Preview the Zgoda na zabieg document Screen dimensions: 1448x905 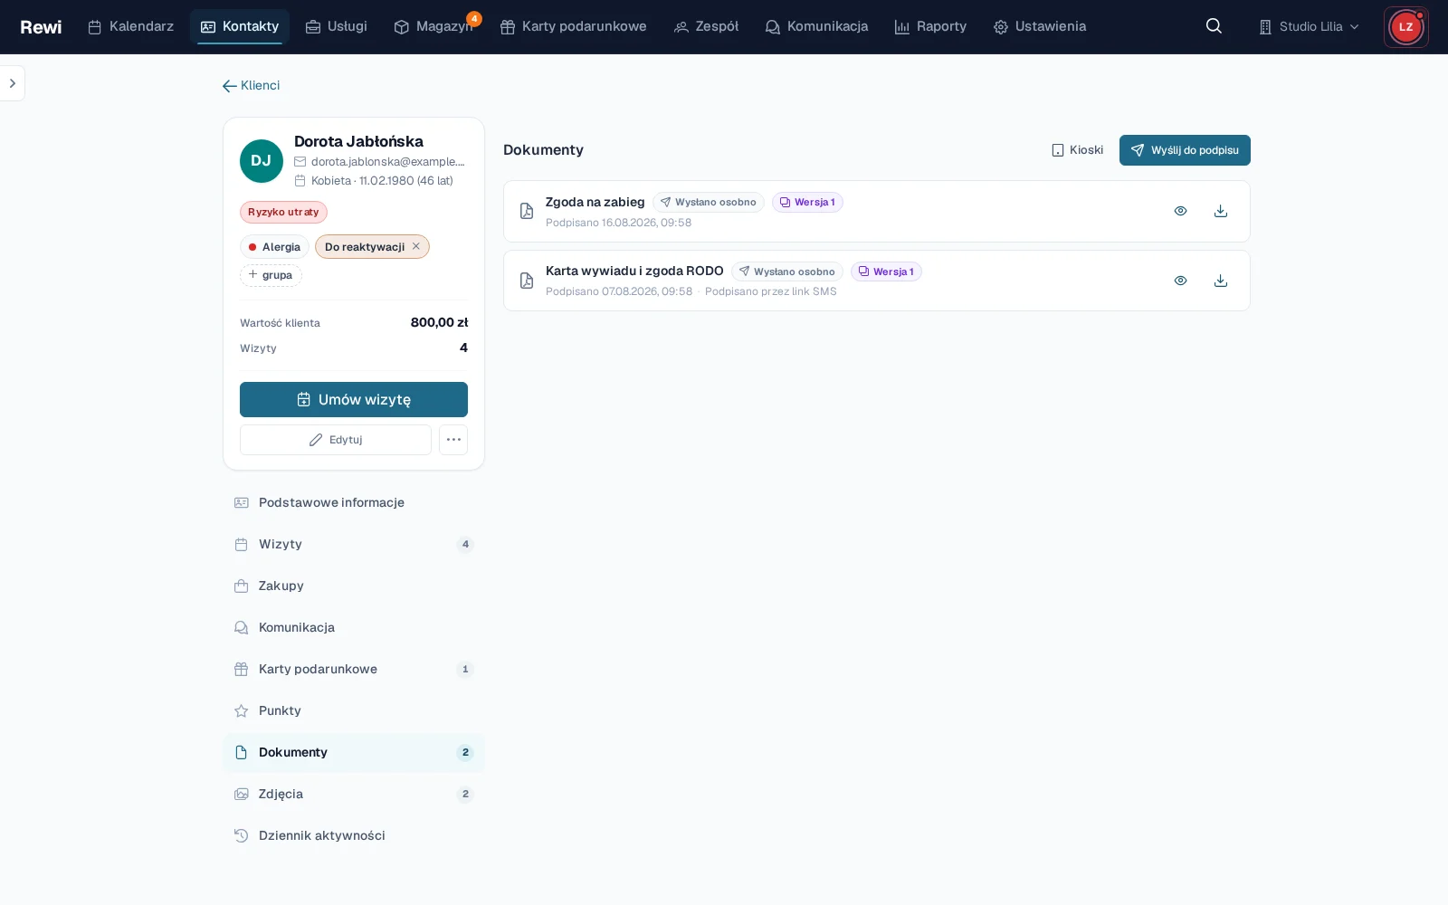[1180, 211]
